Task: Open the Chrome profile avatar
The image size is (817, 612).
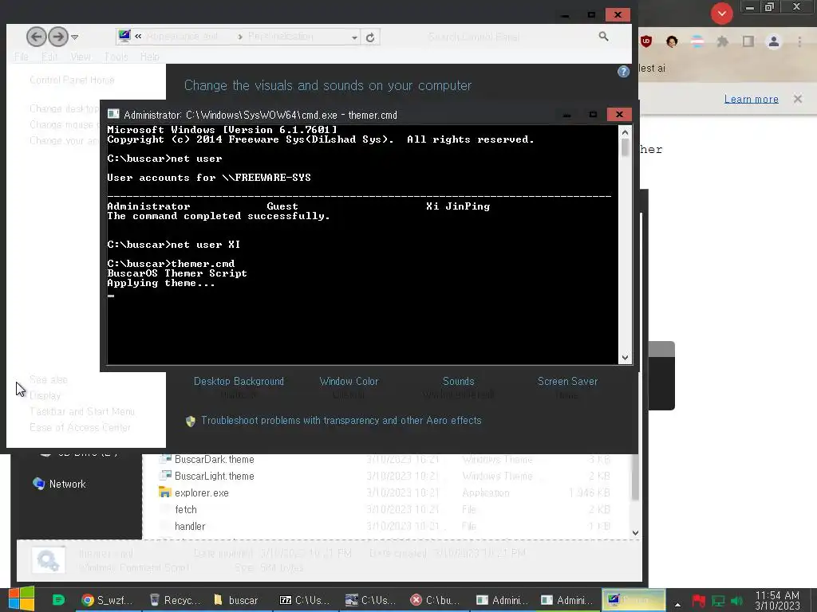Action: click(774, 41)
